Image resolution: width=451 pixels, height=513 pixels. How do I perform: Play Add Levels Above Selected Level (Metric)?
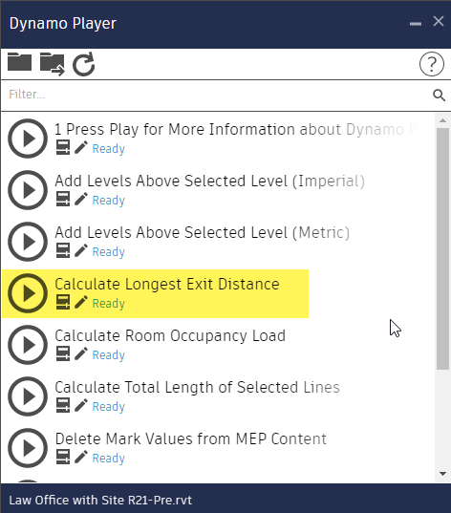coord(28,242)
